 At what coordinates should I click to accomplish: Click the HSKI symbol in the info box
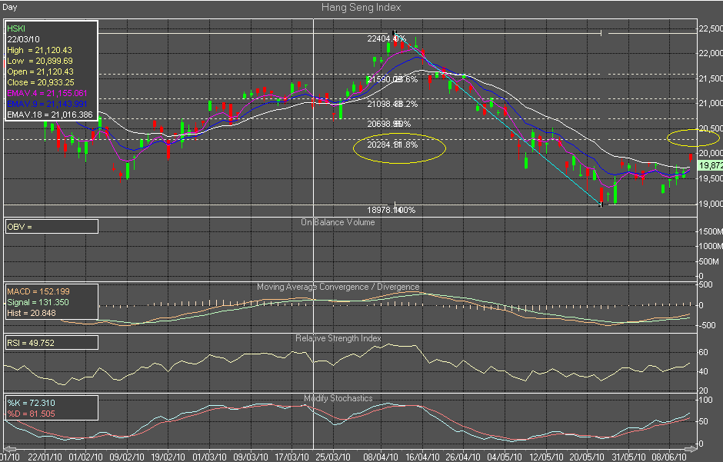[16, 28]
